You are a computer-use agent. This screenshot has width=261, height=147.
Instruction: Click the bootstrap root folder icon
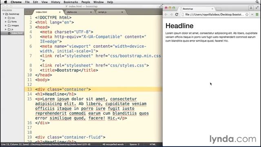(7, 14)
